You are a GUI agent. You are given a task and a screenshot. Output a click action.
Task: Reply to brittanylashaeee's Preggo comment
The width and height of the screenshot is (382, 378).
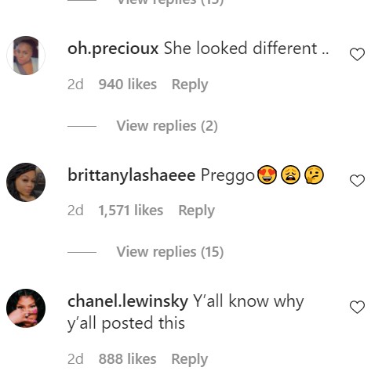pyautogui.click(x=196, y=211)
